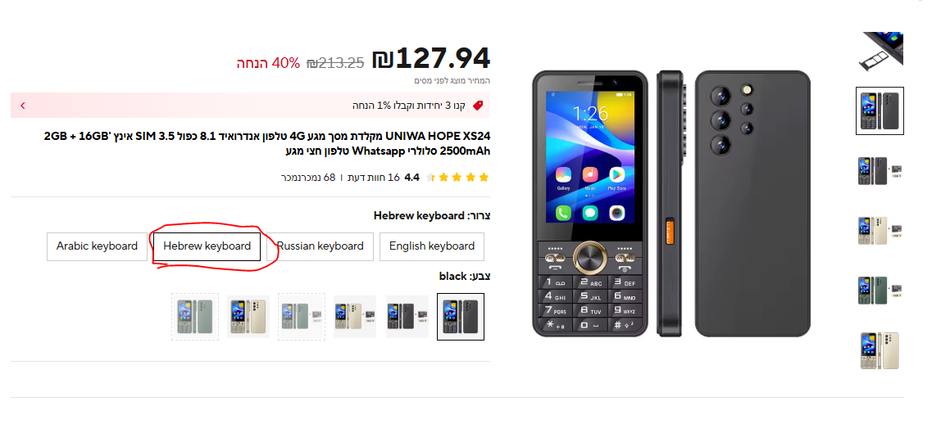Pick the gold phone with SD card swatch

355,317
